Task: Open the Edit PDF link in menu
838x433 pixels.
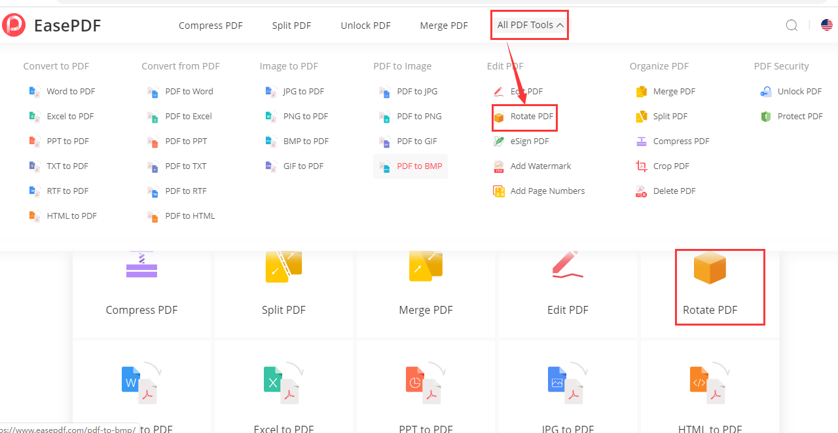Action: point(526,92)
